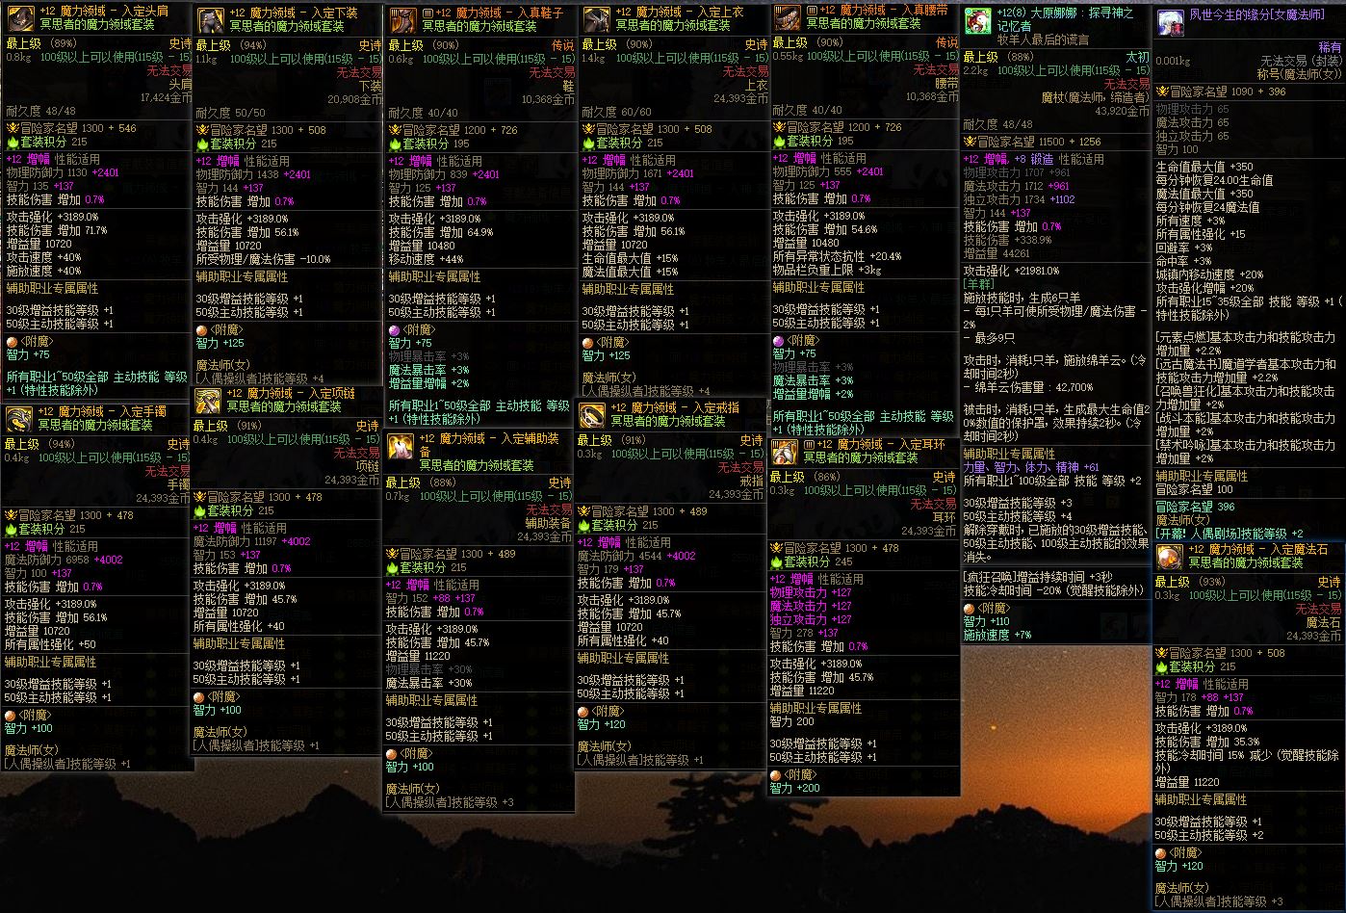Click 智力 +200 enchant in 耳环 tooltip

click(x=795, y=788)
